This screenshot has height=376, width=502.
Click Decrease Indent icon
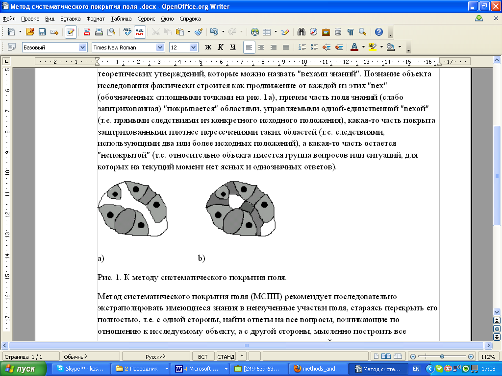tap(326, 47)
